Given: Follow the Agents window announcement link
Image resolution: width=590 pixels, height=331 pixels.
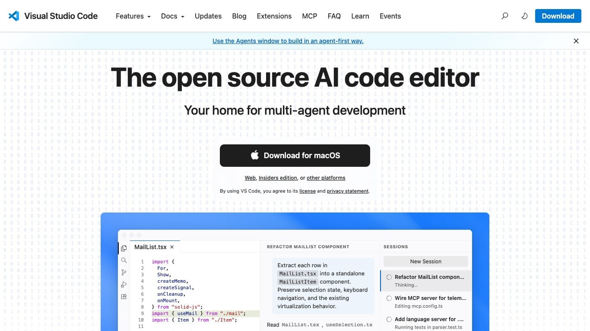Looking at the screenshot, I should tap(288, 41).
